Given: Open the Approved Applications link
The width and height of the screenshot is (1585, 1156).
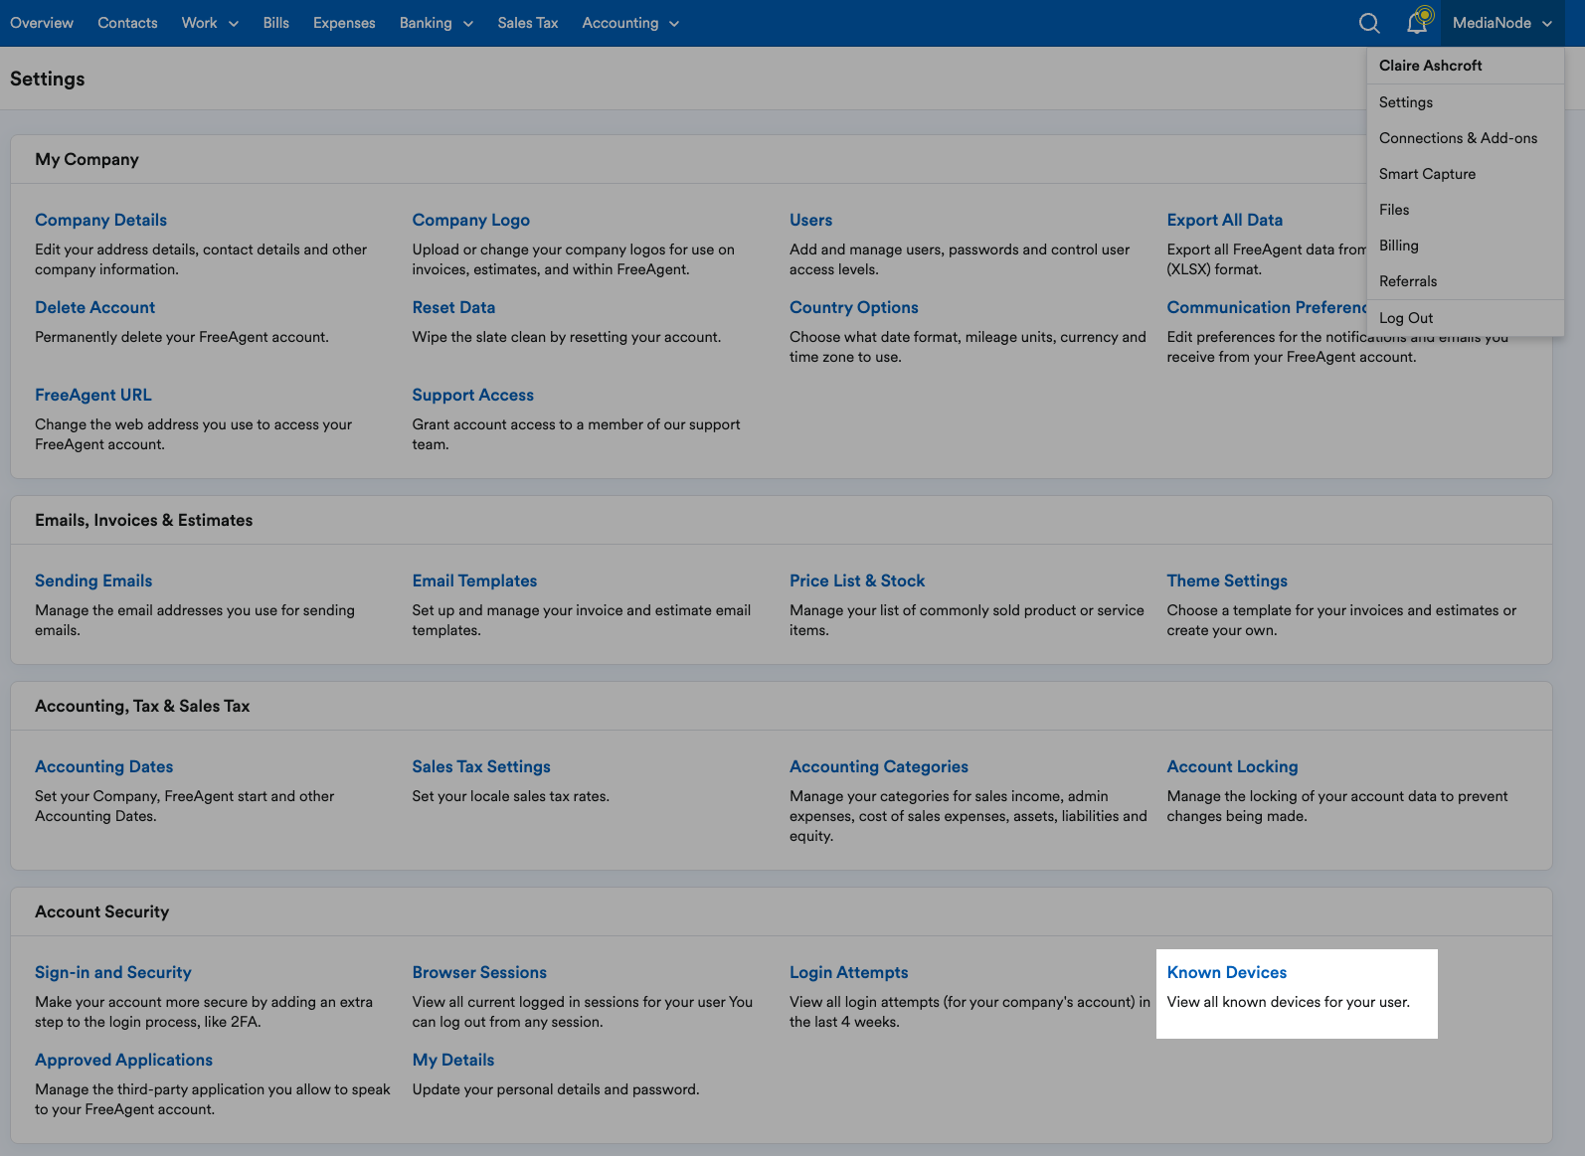Looking at the screenshot, I should 123,1060.
